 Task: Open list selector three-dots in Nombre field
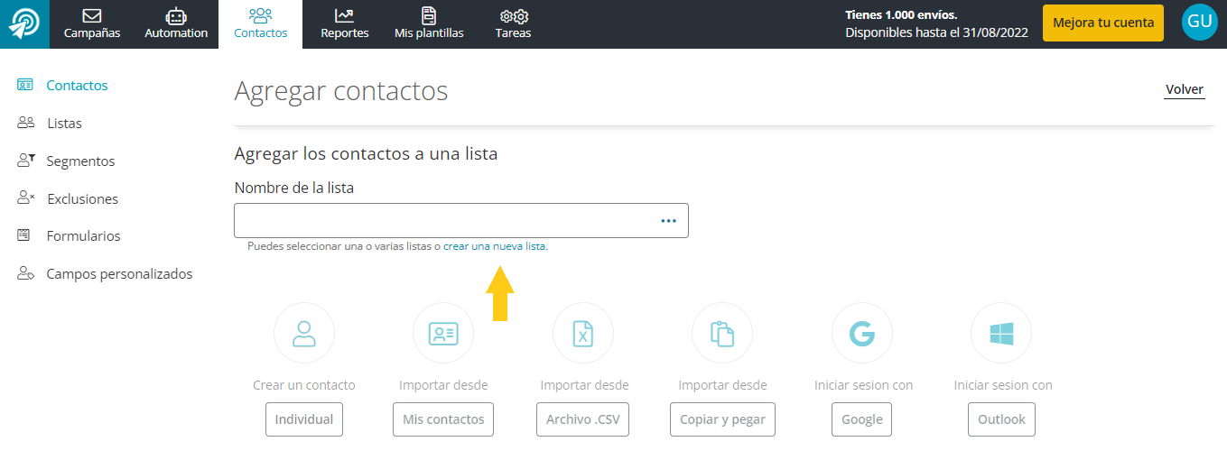click(668, 220)
